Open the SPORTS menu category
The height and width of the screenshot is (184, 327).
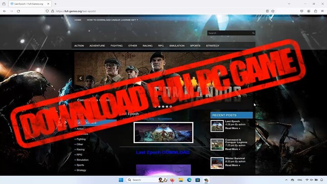click(195, 46)
